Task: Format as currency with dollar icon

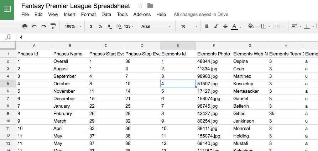Action: [x=91, y=26]
